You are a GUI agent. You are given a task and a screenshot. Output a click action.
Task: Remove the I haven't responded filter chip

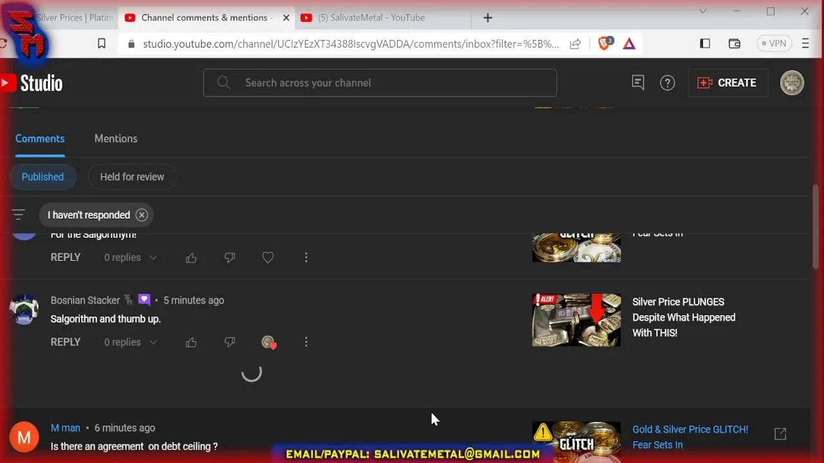tap(142, 215)
